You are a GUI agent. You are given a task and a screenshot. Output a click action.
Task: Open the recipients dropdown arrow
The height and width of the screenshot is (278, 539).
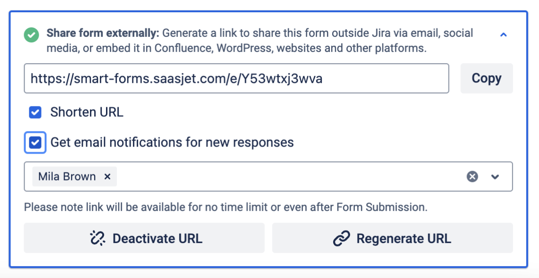tap(495, 177)
